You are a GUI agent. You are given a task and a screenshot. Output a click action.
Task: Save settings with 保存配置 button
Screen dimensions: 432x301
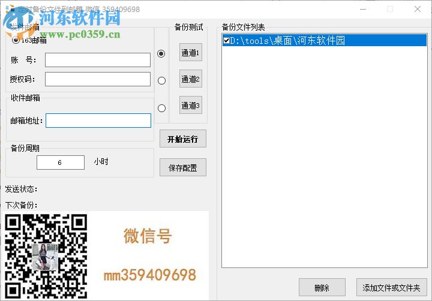[x=183, y=167]
